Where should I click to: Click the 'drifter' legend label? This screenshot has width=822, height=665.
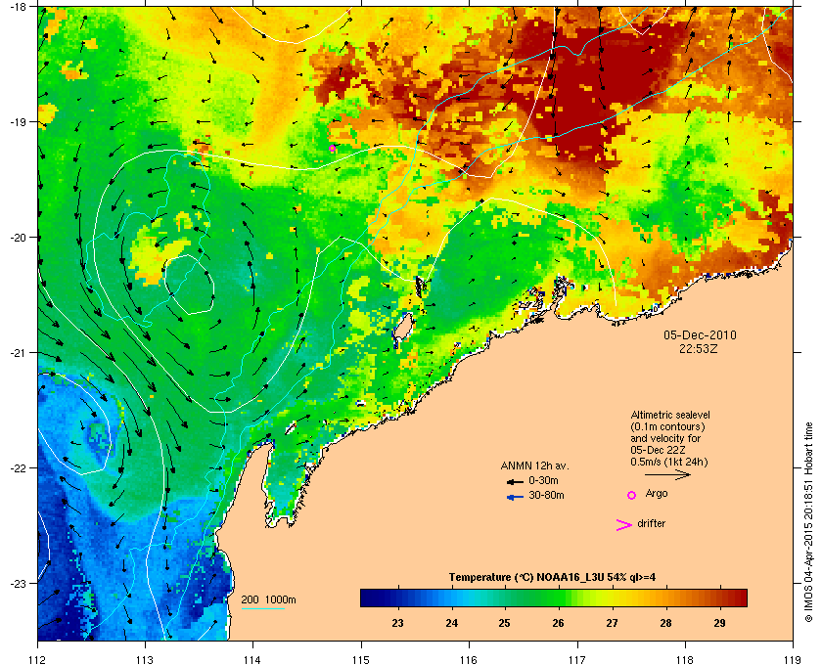(x=651, y=523)
